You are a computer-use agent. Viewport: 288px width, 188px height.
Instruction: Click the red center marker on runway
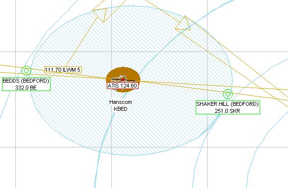pos(123,80)
